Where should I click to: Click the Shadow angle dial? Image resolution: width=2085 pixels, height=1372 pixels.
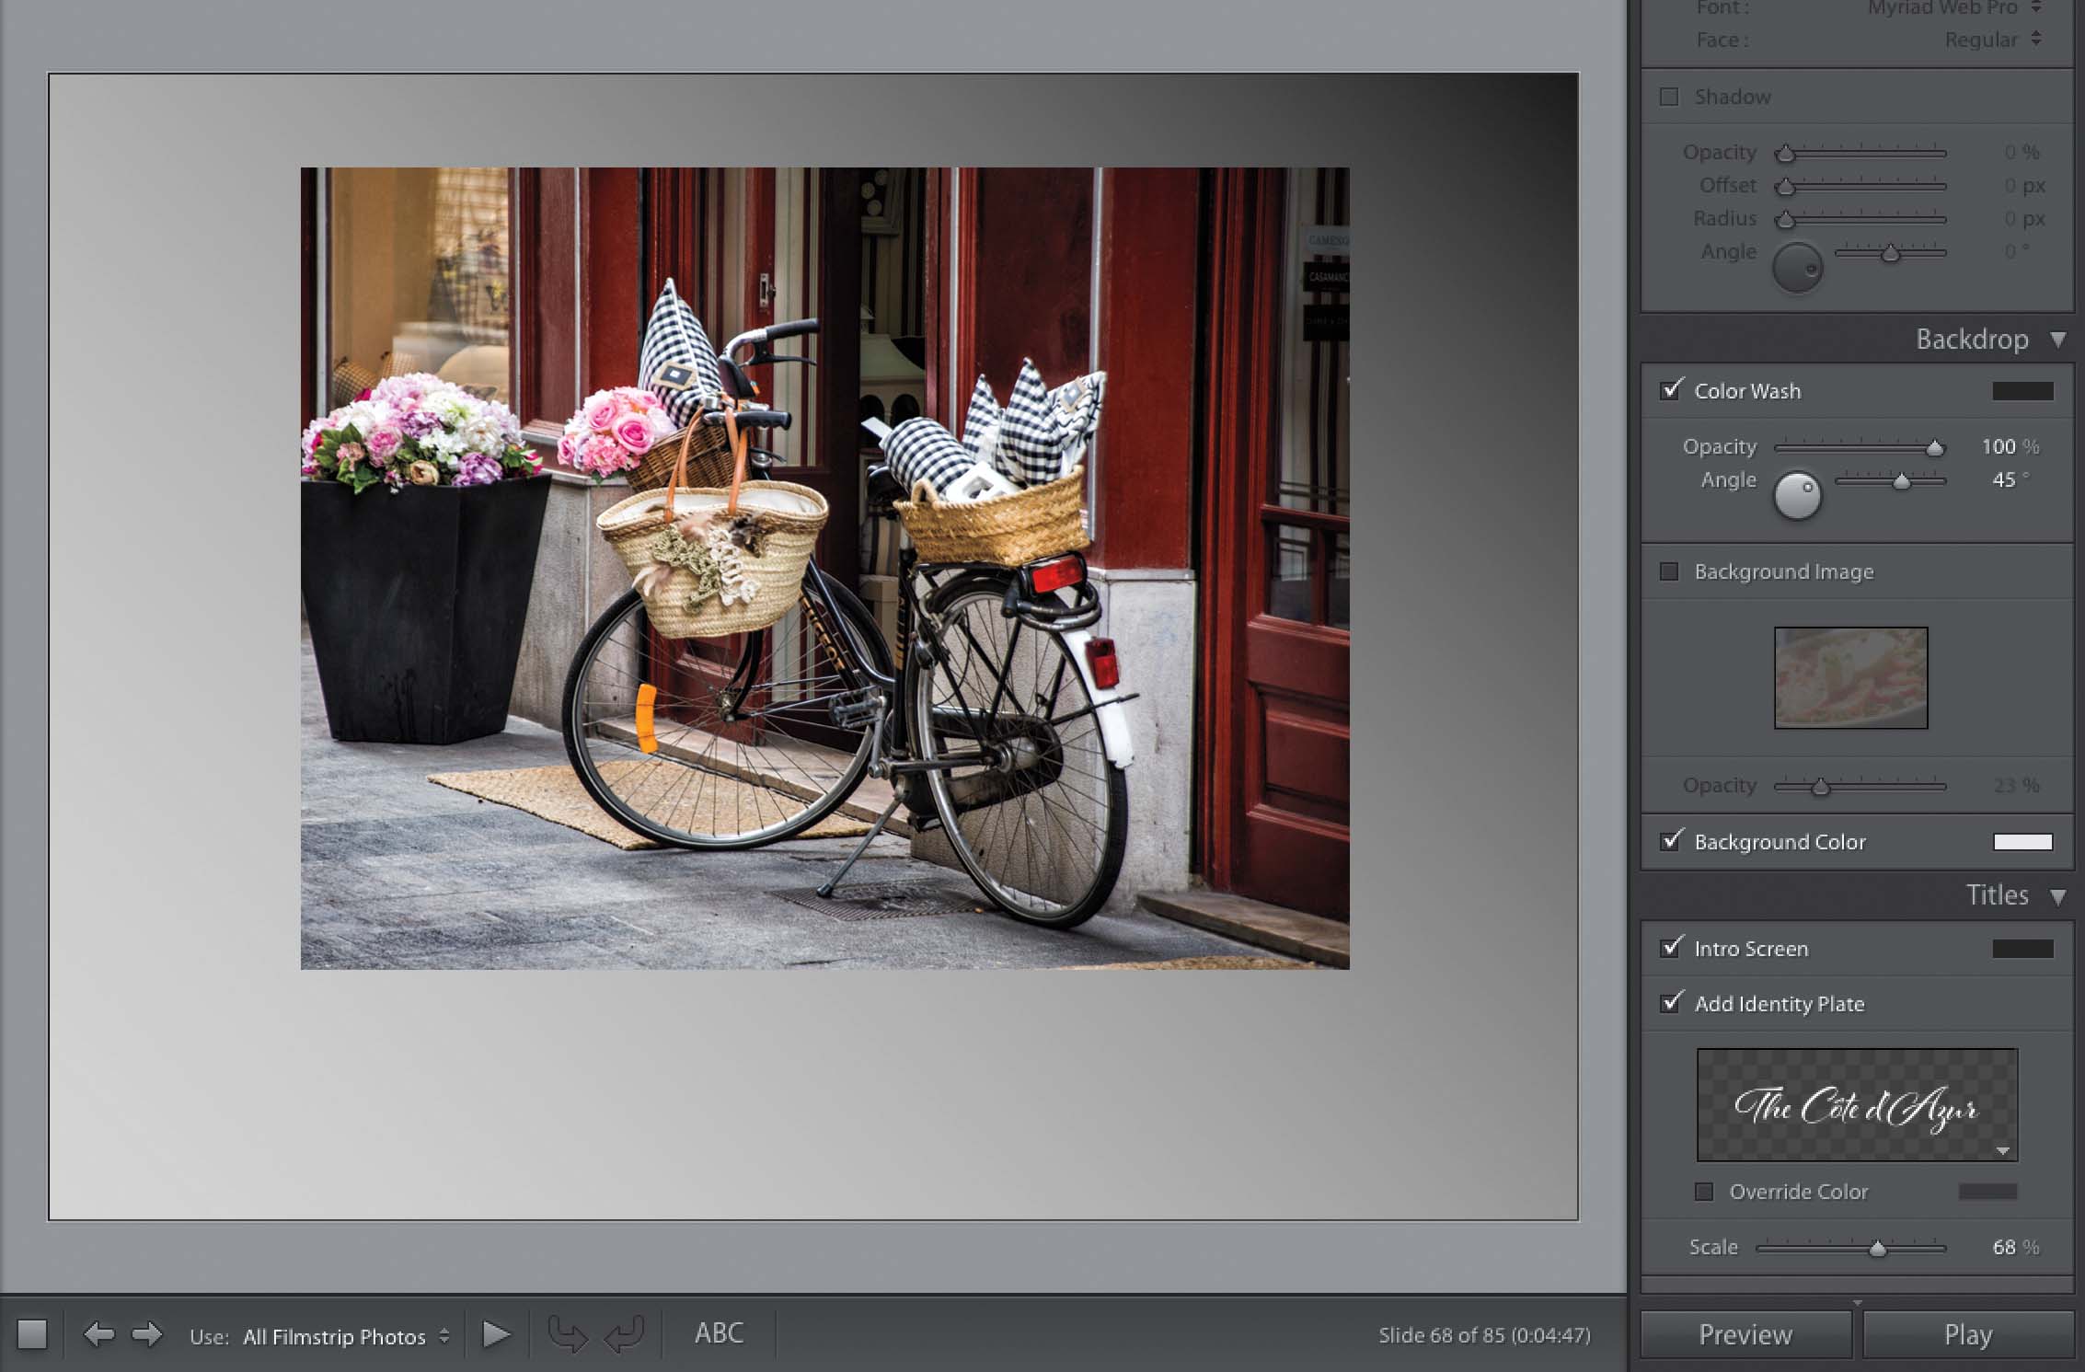click(x=1797, y=268)
